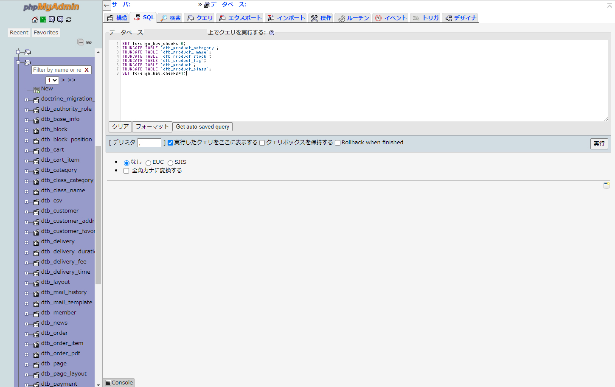This screenshot has width=615, height=387.
Task: Click the collapse chevron at top-right corner
Action: coord(609,6)
